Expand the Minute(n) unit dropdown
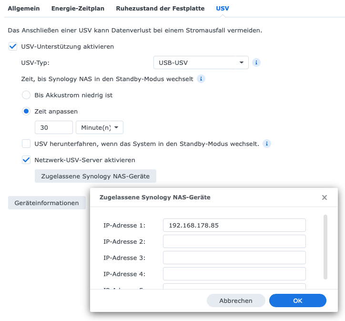The height and width of the screenshot is (321, 345). click(100, 127)
